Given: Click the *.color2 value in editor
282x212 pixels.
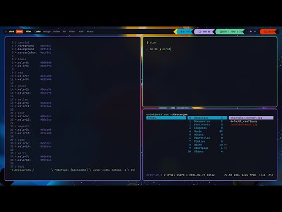Looking at the screenshot, I should tap(46, 90).
